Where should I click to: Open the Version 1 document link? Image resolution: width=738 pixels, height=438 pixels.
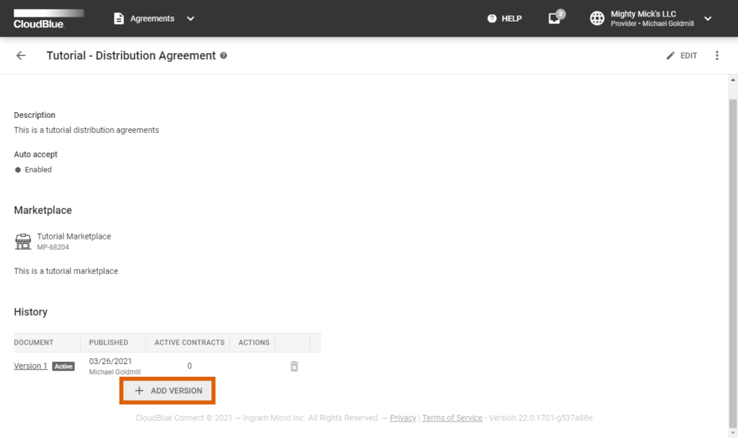point(30,365)
